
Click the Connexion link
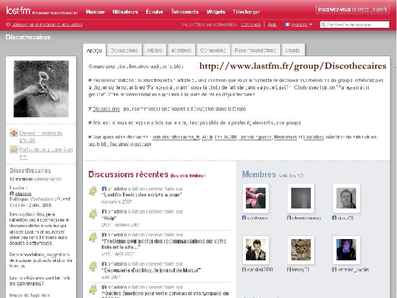point(251,25)
